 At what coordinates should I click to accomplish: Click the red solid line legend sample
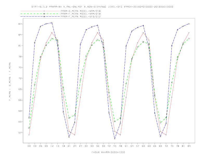click(x=40, y=11)
